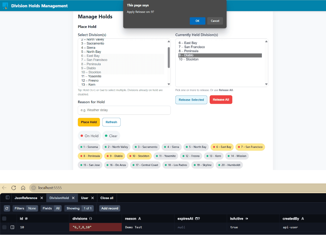Switch to the JsonReference tab
The width and height of the screenshot is (326, 235).
point(26,198)
